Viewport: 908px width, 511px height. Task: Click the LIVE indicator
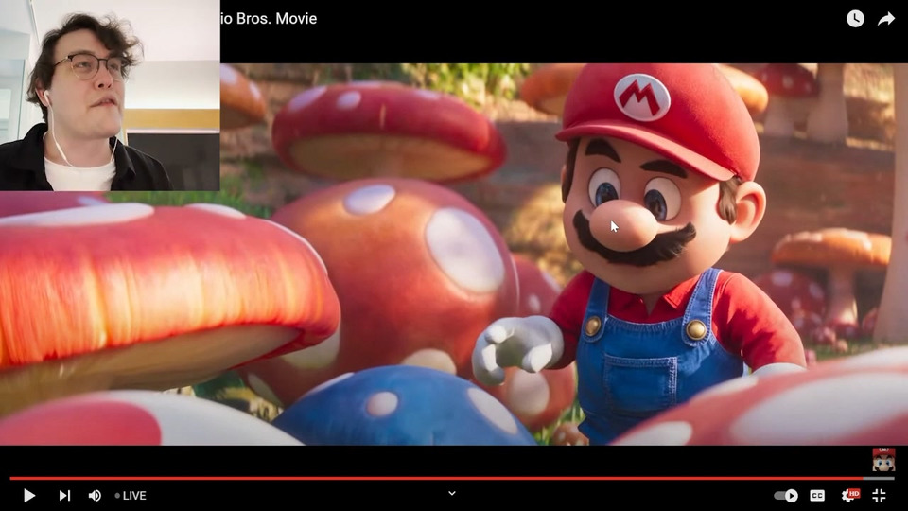(131, 495)
